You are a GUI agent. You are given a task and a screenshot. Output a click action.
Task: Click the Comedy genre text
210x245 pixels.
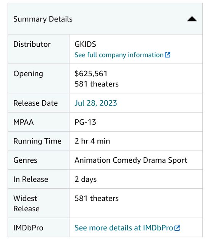click(x=127, y=160)
